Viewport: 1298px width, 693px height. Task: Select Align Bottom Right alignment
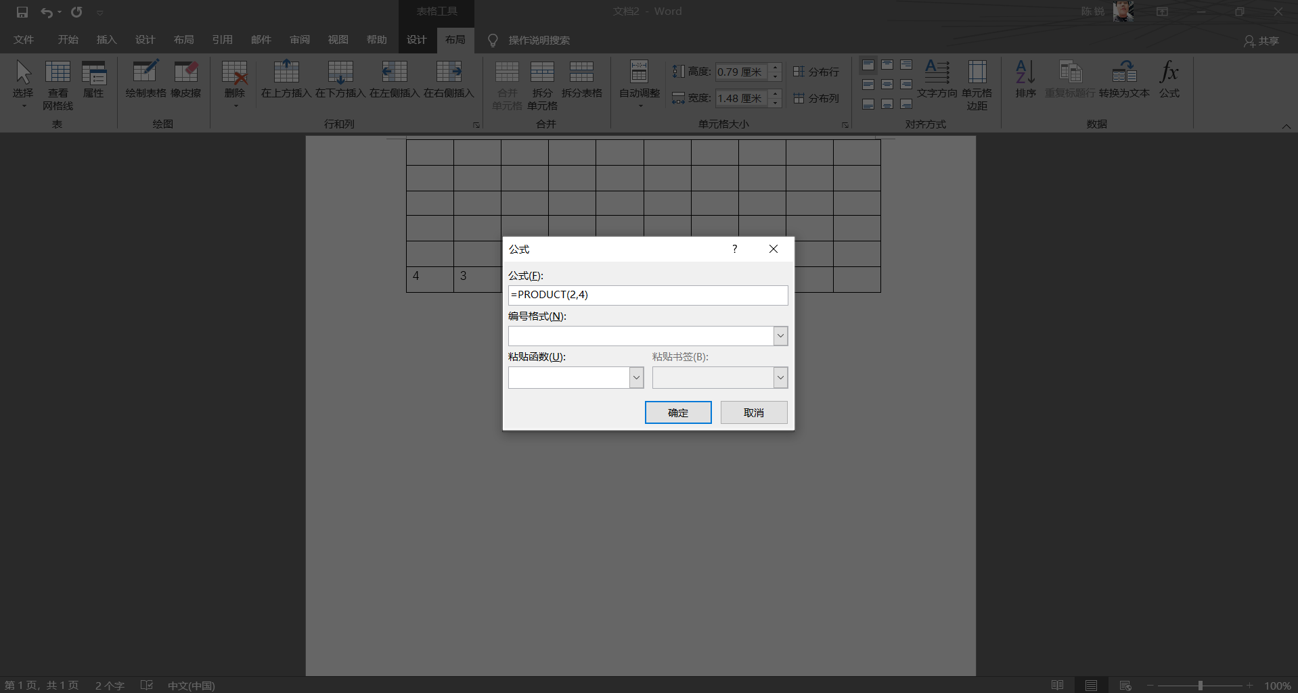906,104
